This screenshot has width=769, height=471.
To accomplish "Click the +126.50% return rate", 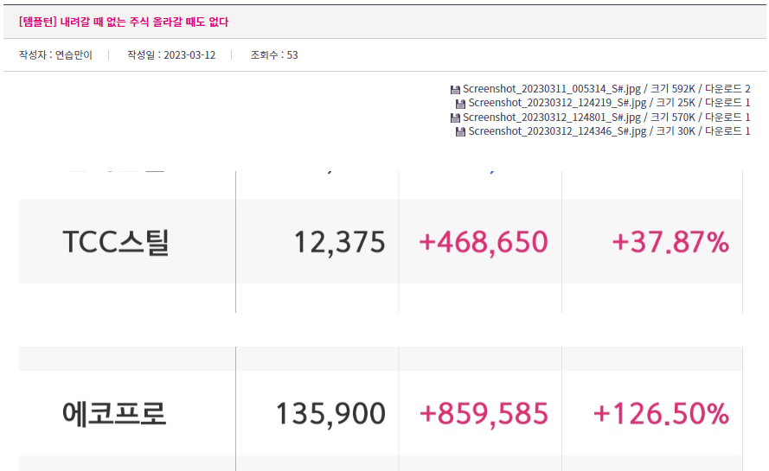I will pyautogui.click(x=661, y=414).
